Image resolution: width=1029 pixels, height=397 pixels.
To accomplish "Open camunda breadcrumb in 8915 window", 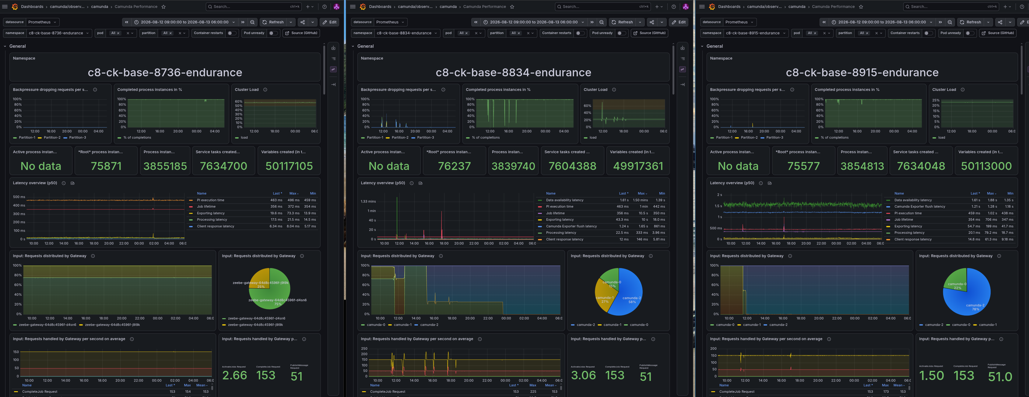I will 796,7.
